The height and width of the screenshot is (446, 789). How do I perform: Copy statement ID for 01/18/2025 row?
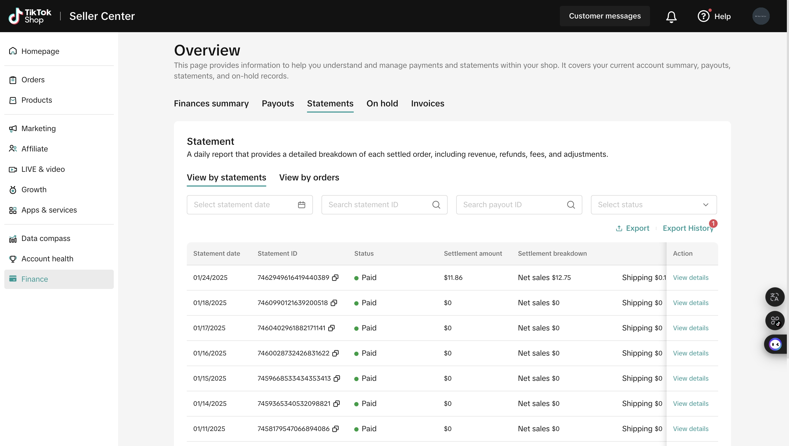(334, 303)
